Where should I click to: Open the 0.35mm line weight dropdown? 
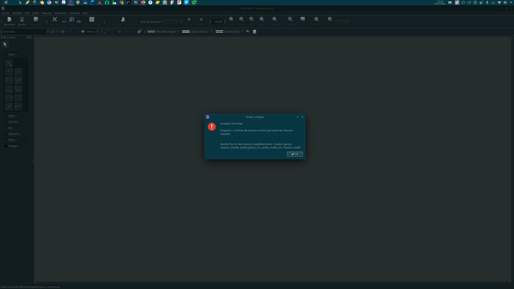(x=230, y=32)
